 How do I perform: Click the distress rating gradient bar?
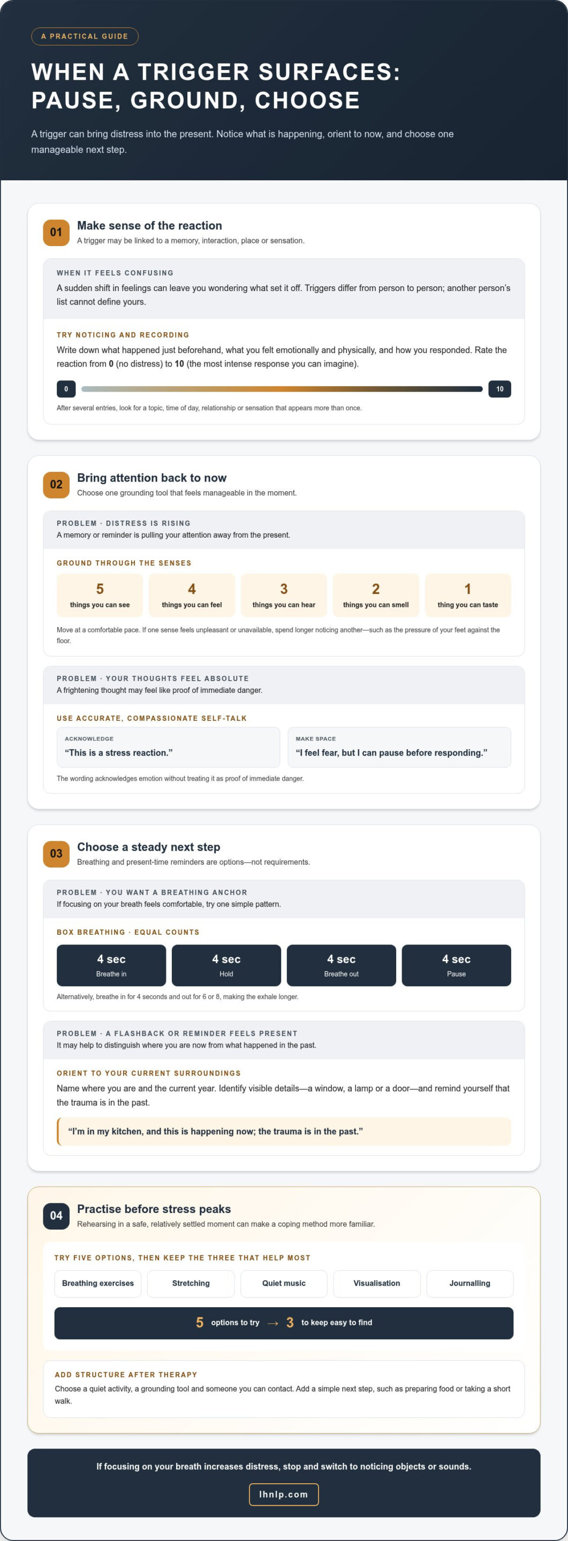(x=282, y=389)
